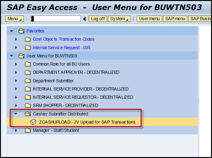Select INTERNAL SERVICE PROVIDER - DECENTRALIZED text
The image size is (212, 158).
(x=81, y=89)
